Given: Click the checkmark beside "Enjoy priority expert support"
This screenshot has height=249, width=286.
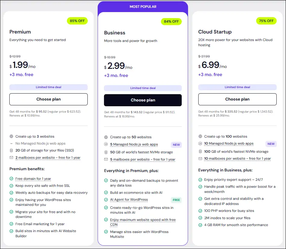Looking at the screenshot, I should tap(200, 179).
